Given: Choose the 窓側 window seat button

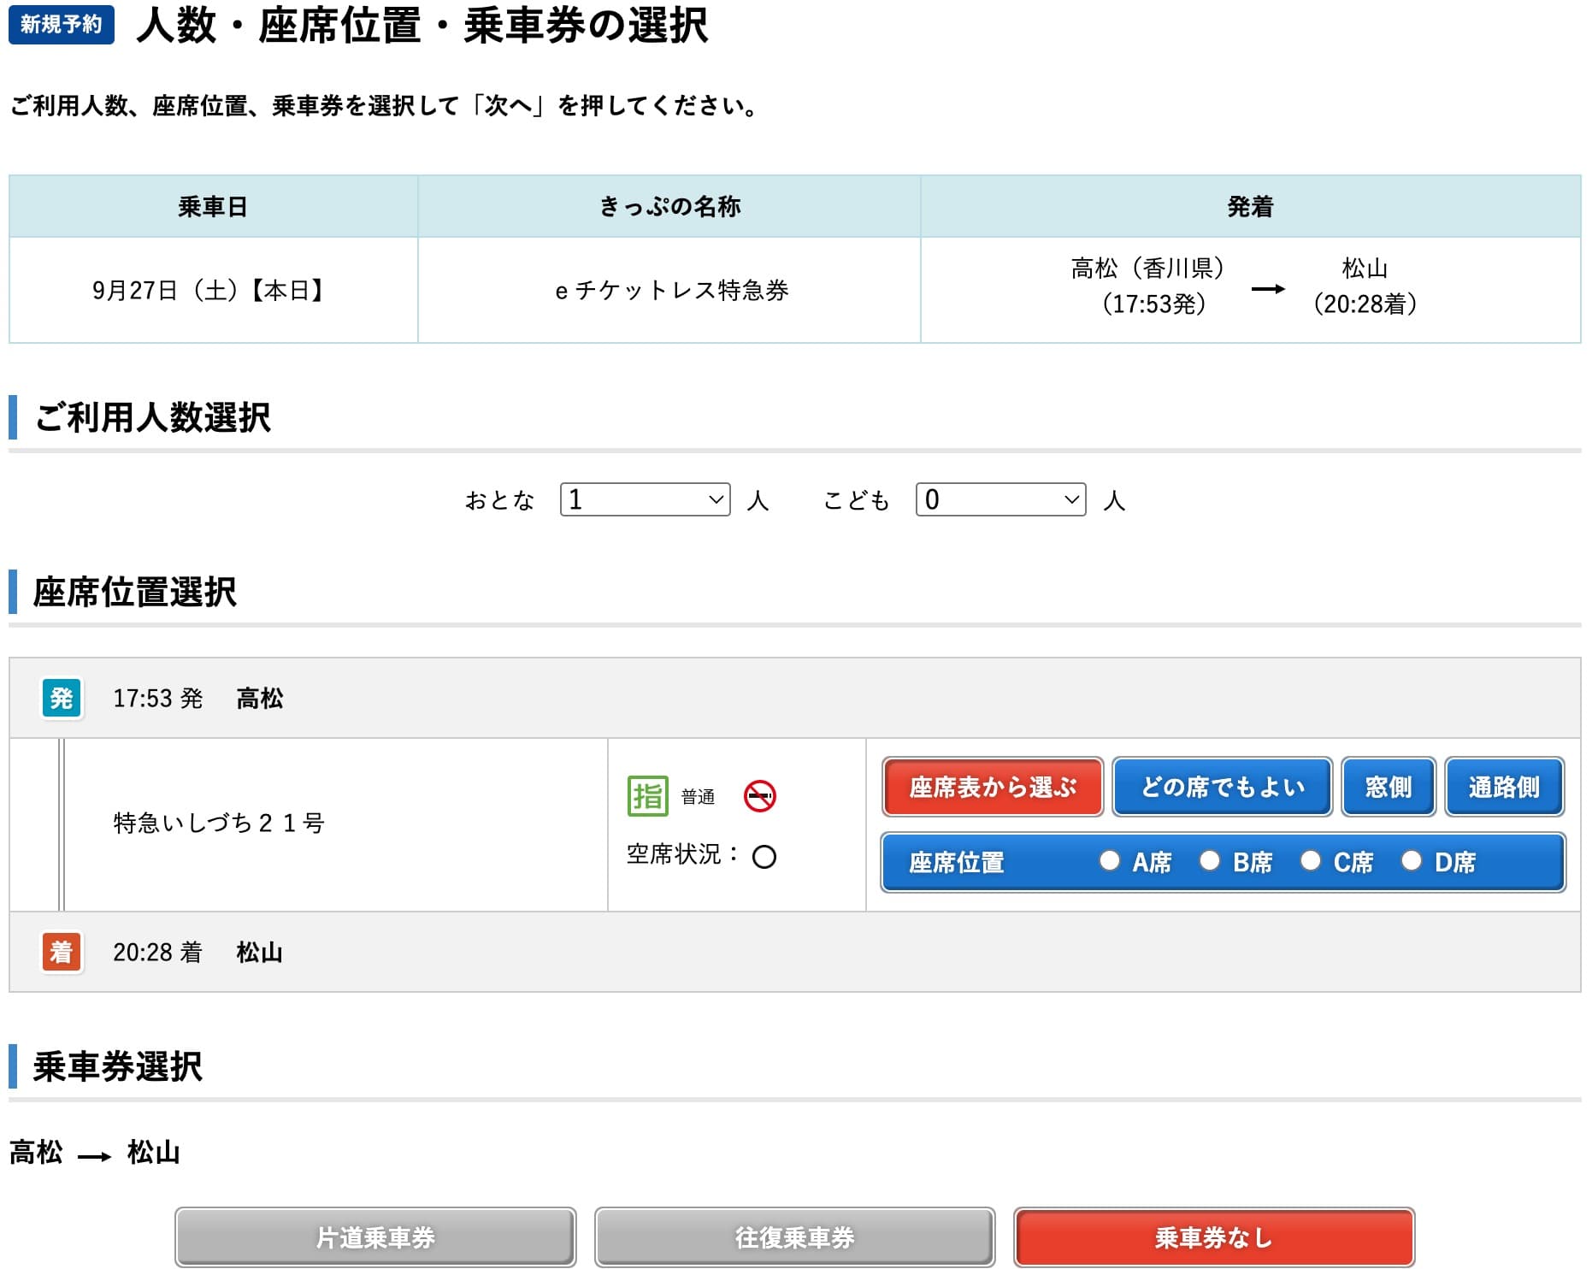Looking at the screenshot, I should click(x=1389, y=787).
